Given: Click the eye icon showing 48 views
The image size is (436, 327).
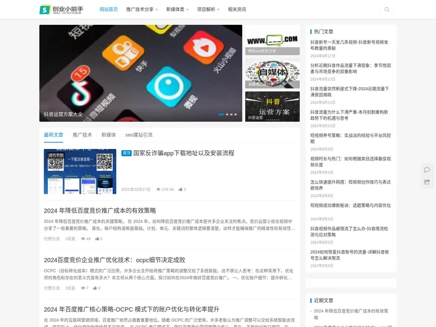Looking at the screenshot, I should (83, 239).
